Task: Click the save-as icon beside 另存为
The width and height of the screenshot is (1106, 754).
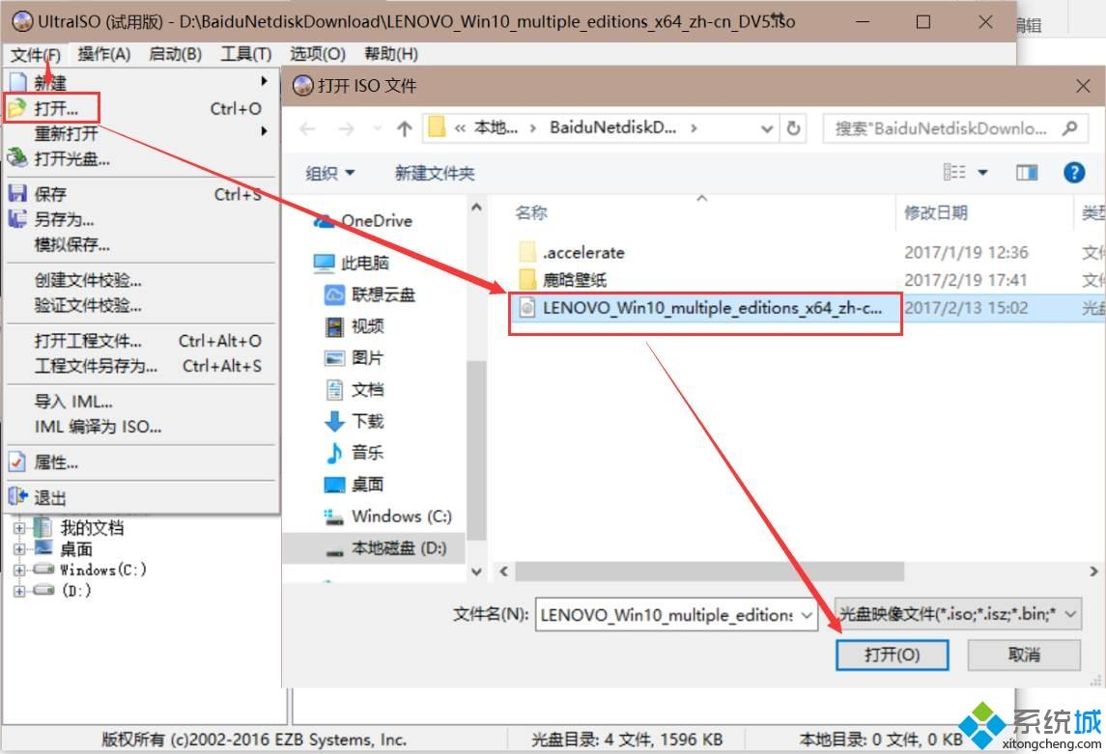Action: click(17, 218)
